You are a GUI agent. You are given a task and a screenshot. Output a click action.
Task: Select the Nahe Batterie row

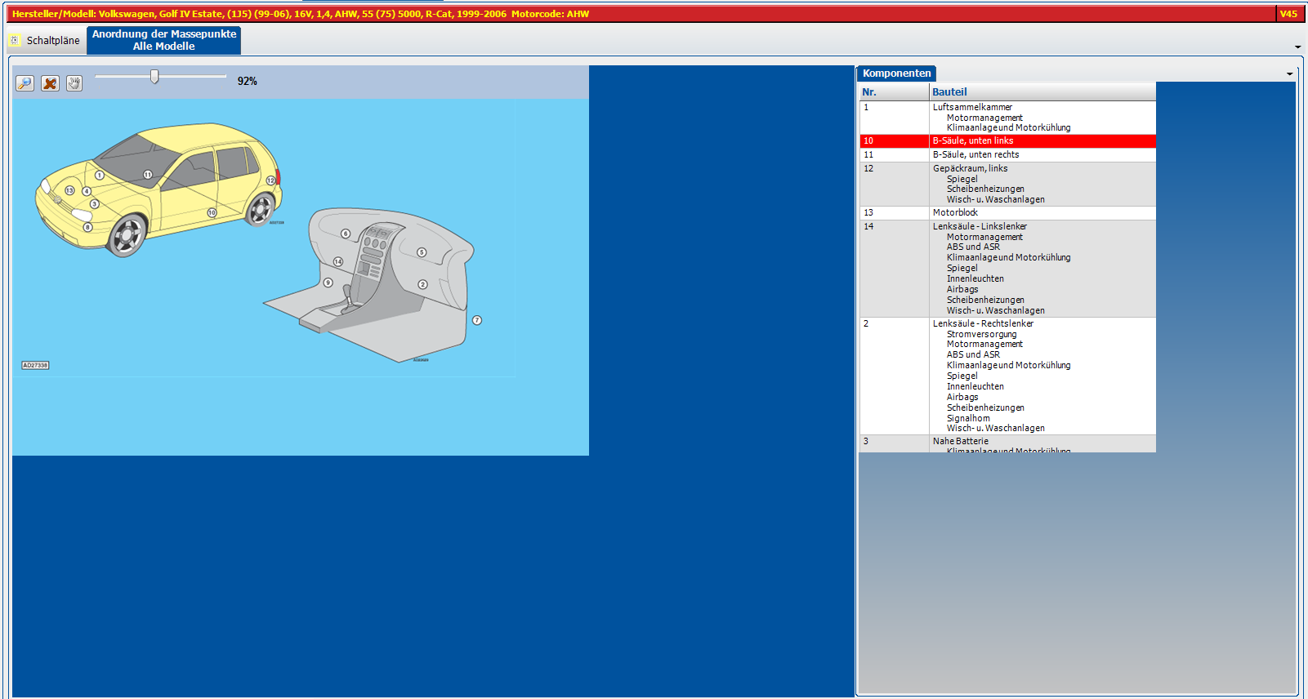(x=1008, y=443)
